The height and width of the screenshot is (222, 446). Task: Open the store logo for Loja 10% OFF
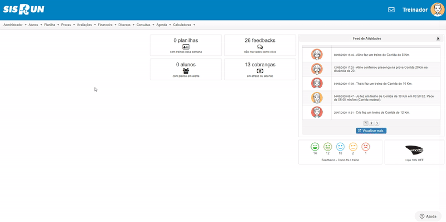click(414, 149)
